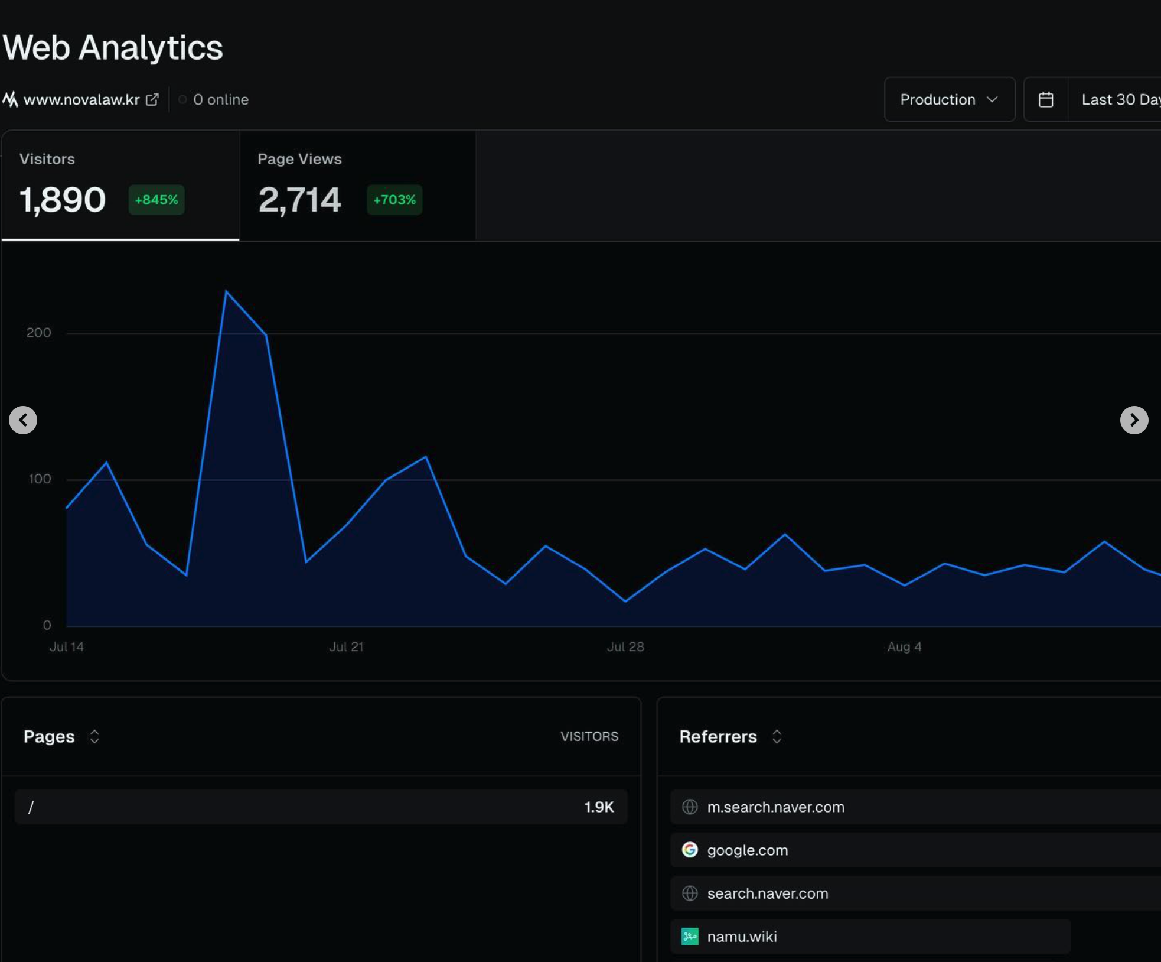Click the globe icon beside search.naver.com
This screenshot has width=1161, height=962.
coord(690,893)
